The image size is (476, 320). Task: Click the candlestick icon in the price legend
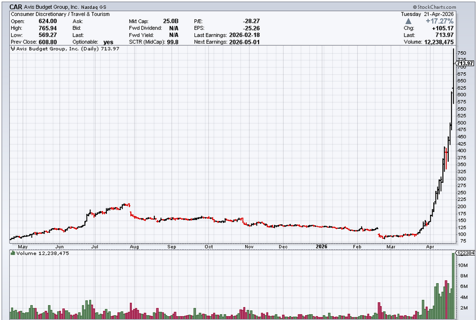click(x=13, y=49)
